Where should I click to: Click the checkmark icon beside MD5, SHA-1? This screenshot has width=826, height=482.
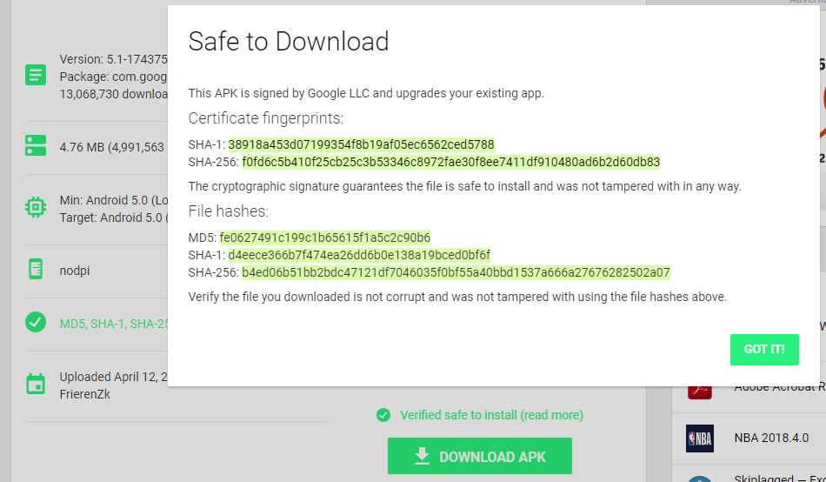(x=36, y=322)
